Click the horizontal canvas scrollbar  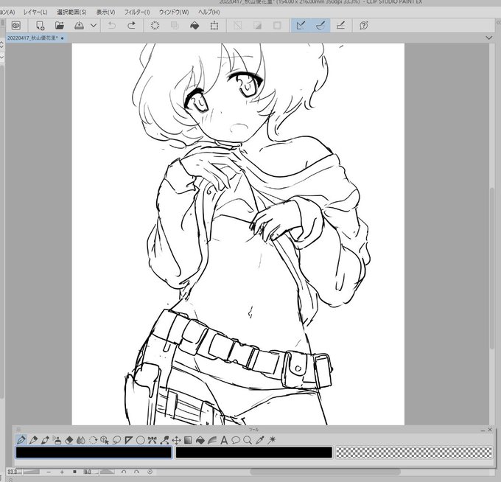coord(325,472)
